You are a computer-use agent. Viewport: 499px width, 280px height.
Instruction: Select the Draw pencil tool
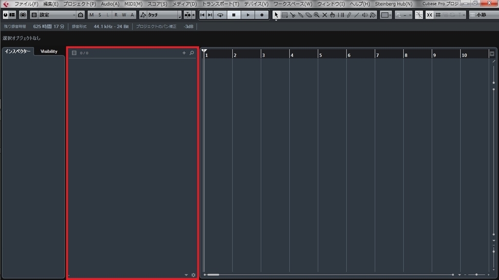click(349, 15)
